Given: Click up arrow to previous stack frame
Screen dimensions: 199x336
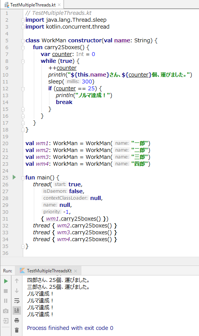Looking at the screenshot, I should pyautogui.click(x=17, y=281).
